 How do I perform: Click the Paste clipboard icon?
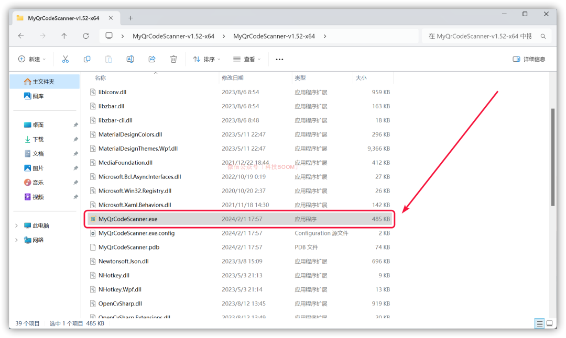click(x=108, y=59)
